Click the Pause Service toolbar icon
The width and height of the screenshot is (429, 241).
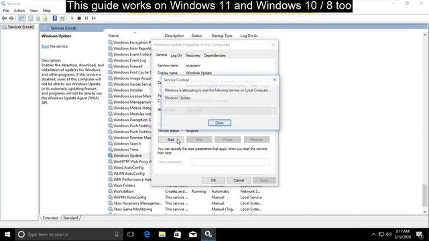pos(86,18)
